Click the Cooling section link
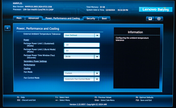Viewport: 176px width, 108px height. pos(27,68)
